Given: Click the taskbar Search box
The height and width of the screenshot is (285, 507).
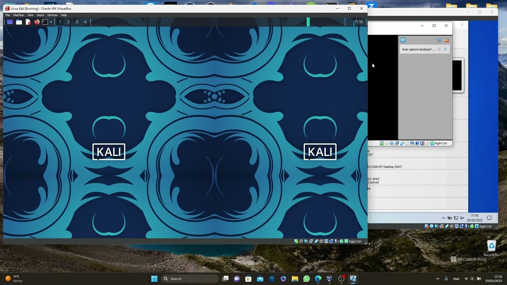Looking at the screenshot, I should (x=190, y=279).
